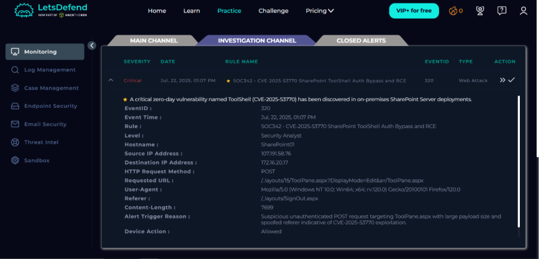Screen dimensions: 539x259
Task: Click the Content-Length value 7699
Action: tap(267, 208)
